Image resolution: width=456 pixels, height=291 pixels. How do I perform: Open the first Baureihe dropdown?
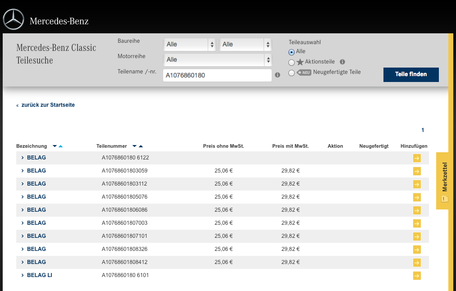[190, 44]
